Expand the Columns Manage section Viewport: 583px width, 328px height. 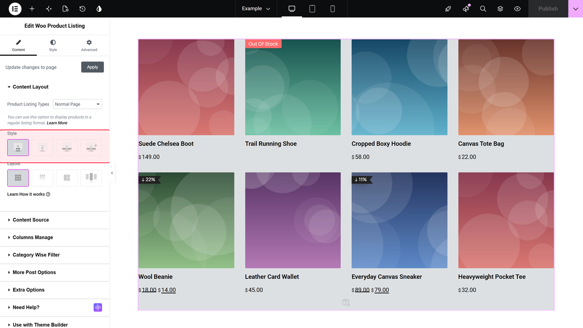[x=55, y=238]
